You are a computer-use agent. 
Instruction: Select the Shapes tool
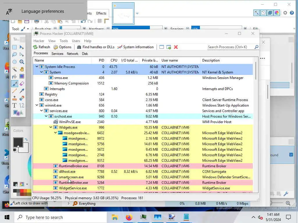pyautogui.click(x=18, y=113)
